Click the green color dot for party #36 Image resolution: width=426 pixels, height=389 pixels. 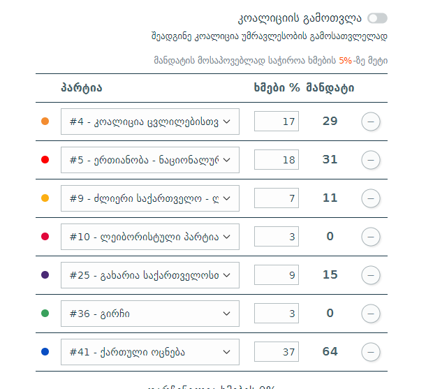tap(45, 314)
